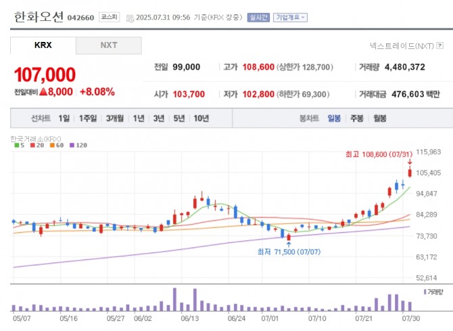Switch to the KRX tab
Screen dimensions: 453x331
(x=43, y=45)
